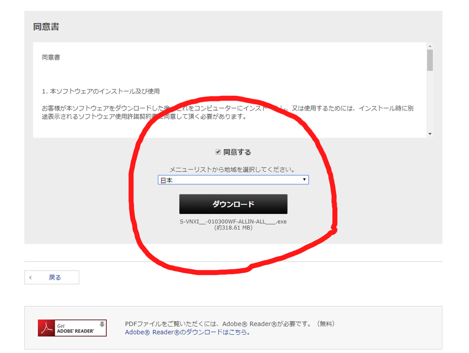Click the ダウンロード button
Screen dimensions: 469x353
click(x=233, y=204)
